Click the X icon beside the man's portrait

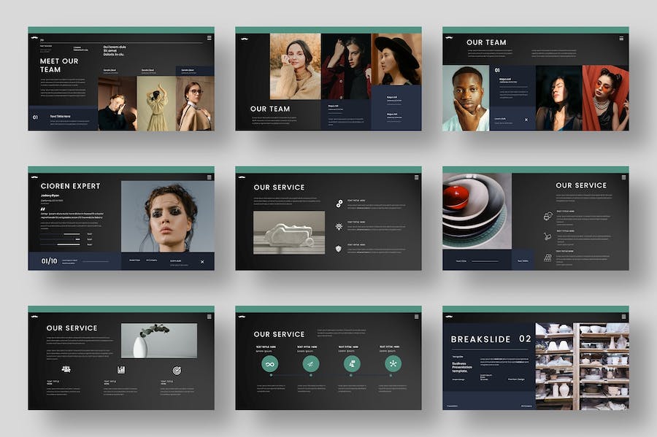[526, 119]
